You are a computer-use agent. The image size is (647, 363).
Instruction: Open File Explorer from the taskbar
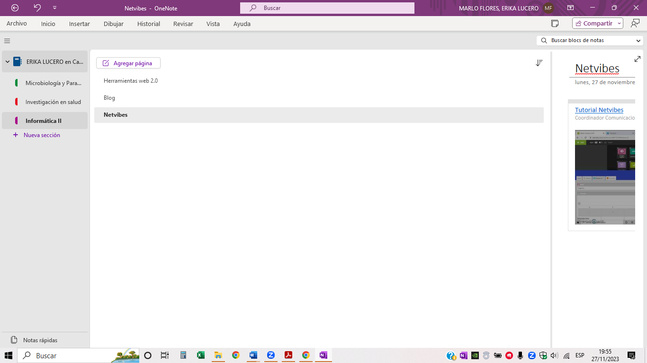click(218, 355)
